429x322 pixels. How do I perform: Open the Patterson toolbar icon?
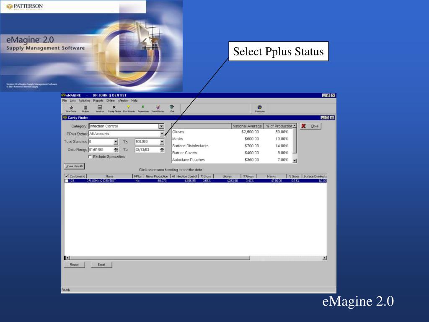[260, 109]
